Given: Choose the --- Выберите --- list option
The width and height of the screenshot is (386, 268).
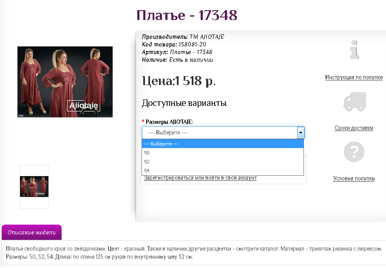Looking at the screenshot, I should pyautogui.click(x=222, y=144).
